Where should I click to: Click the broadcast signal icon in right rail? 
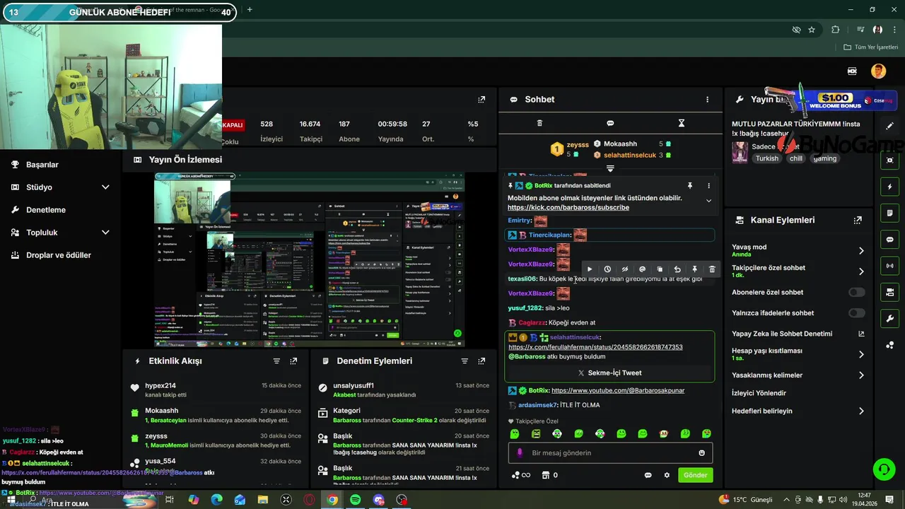click(x=890, y=266)
